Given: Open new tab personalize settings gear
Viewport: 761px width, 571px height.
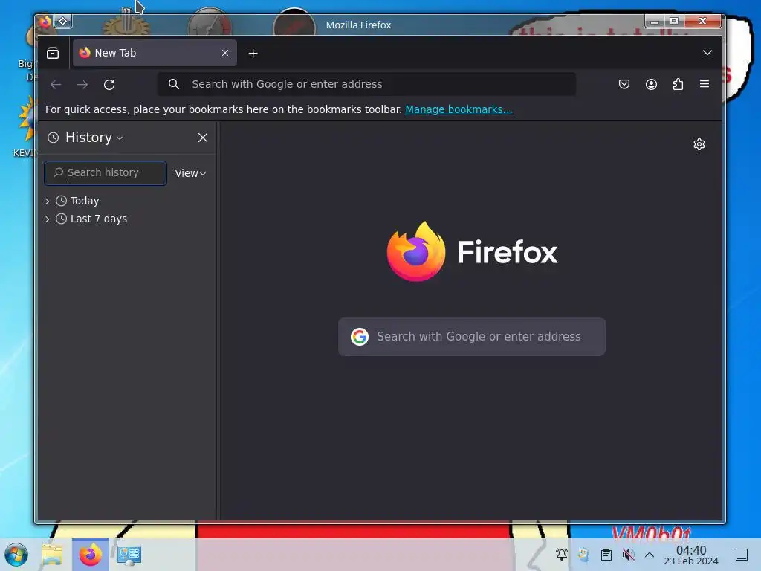Looking at the screenshot, I should tap(699, 144).
